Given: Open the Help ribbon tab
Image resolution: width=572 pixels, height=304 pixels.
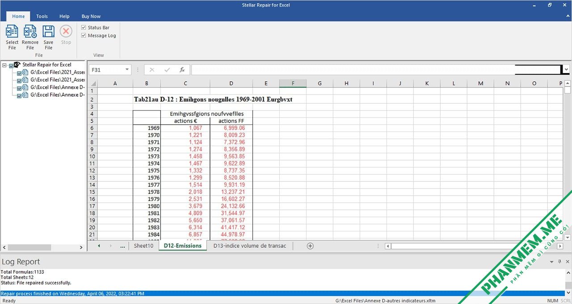Looking at the screenshot, I should pos(64,16).
